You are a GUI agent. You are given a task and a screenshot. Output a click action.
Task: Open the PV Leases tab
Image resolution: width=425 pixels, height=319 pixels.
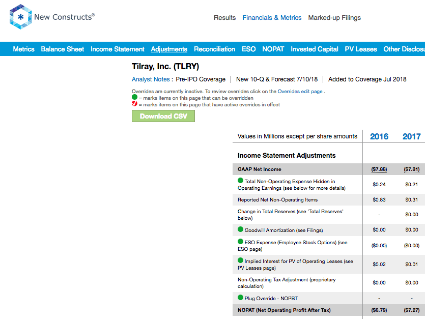pyautogui.click(x=361, y=49)
